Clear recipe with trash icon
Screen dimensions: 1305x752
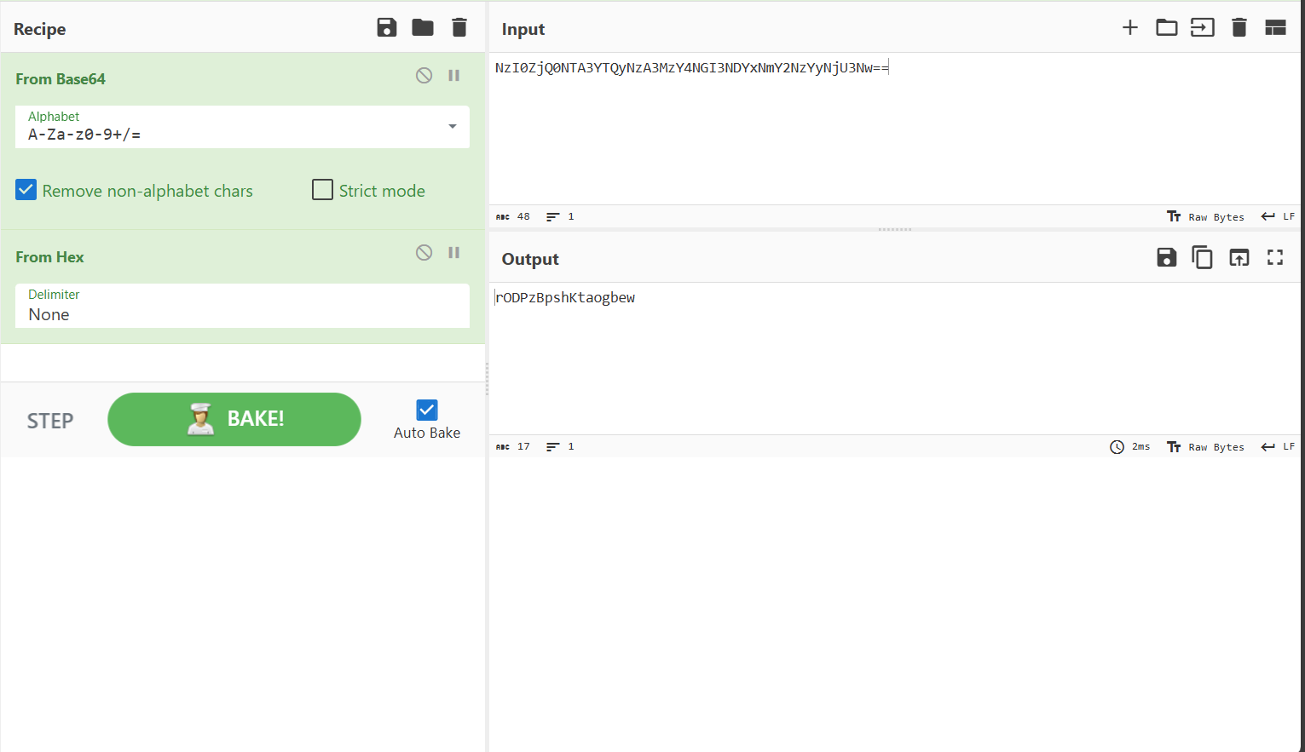(459, 28)
